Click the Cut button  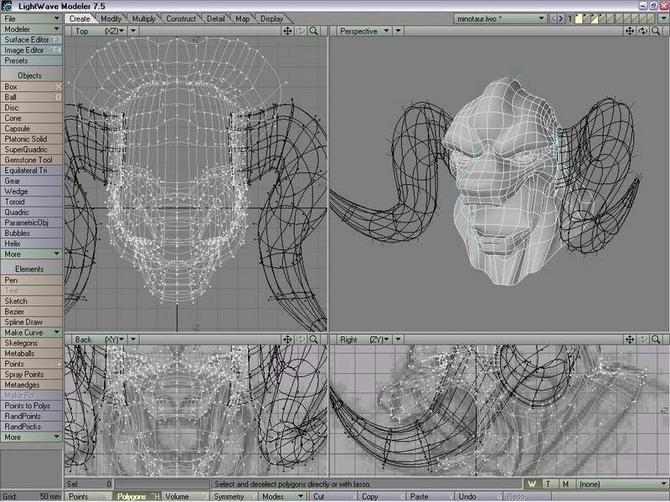(332, 496)
